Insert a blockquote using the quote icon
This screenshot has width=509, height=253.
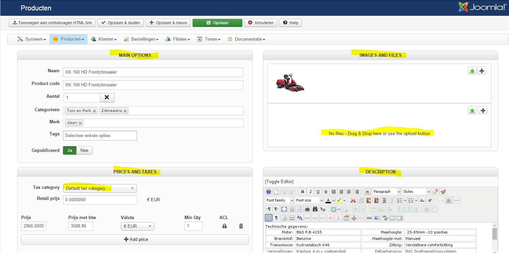367,192
